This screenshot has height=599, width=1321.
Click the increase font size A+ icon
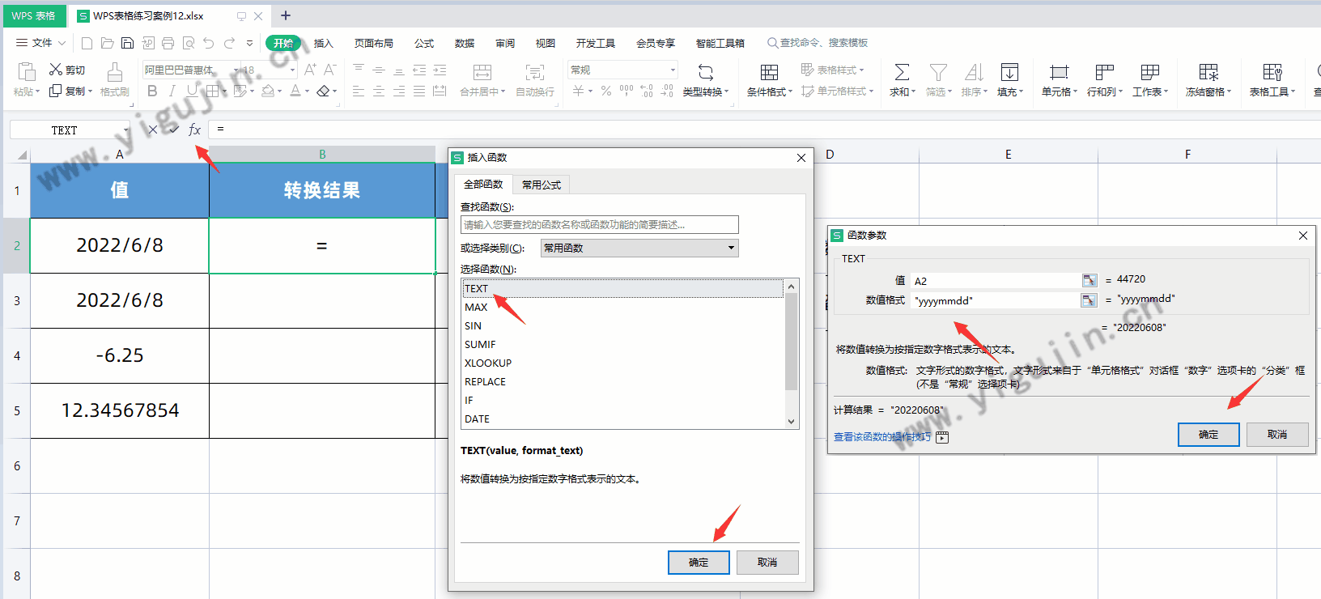tap(310, 70)
